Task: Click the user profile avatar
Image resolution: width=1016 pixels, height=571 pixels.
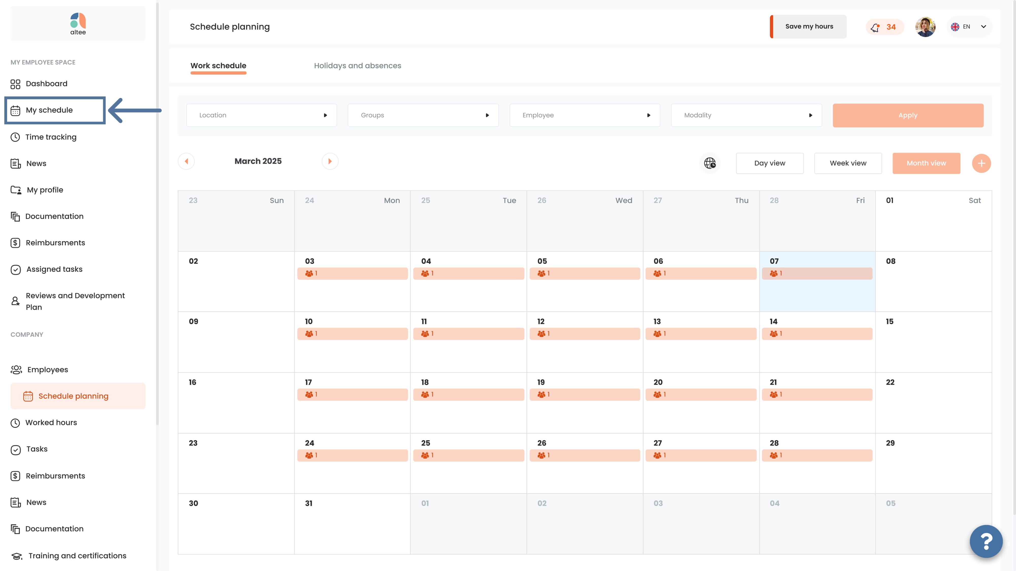Action: click(x=925, y=27)
